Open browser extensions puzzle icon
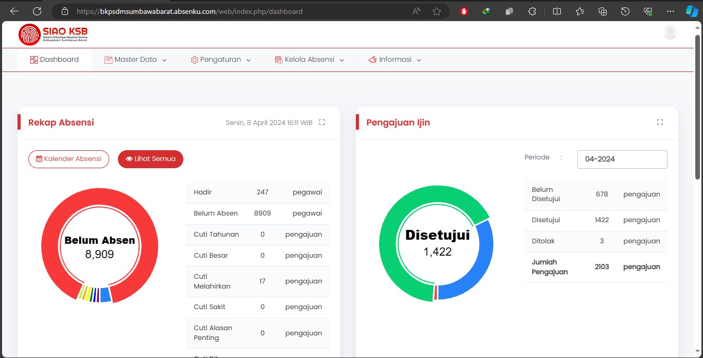 point(533,11)
